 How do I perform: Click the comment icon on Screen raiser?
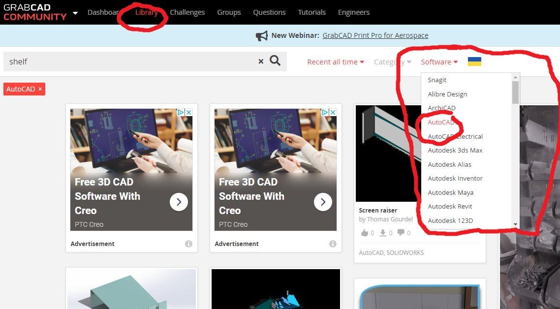coord(401,233)
